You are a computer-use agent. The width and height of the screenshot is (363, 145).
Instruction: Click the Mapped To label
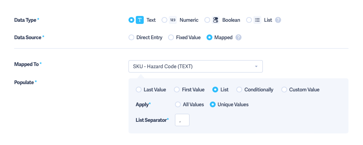coord(26,64)
